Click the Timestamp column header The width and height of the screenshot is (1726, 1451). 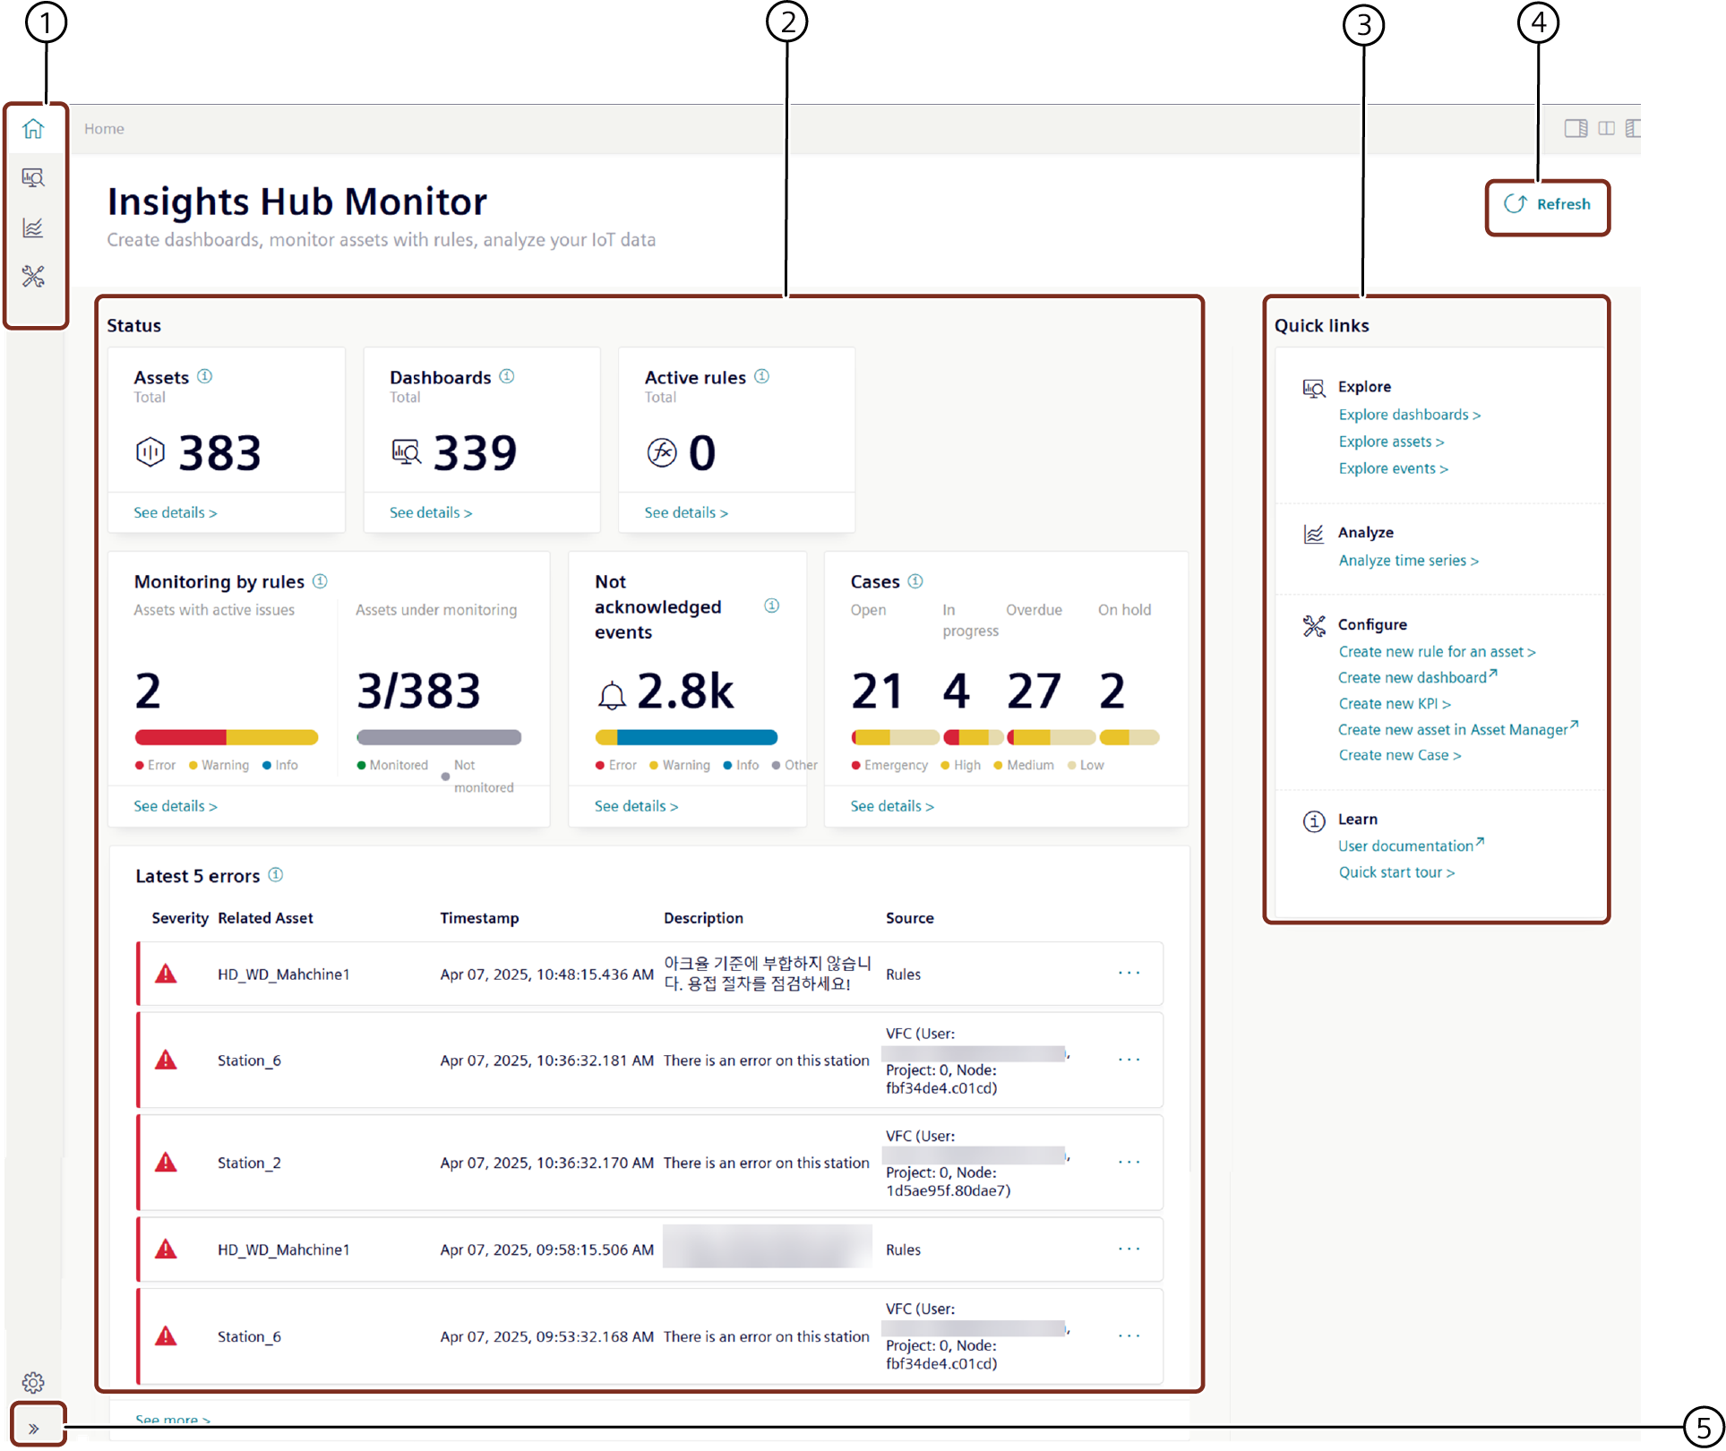(479, 919)
